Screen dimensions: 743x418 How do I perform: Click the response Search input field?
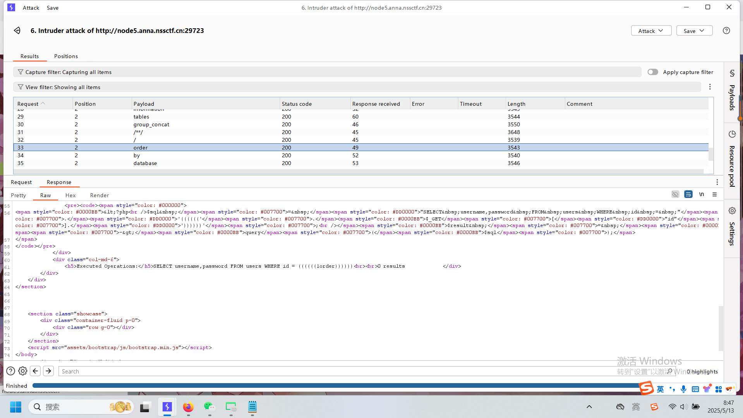pyautogui.click(x=367, y=371)
